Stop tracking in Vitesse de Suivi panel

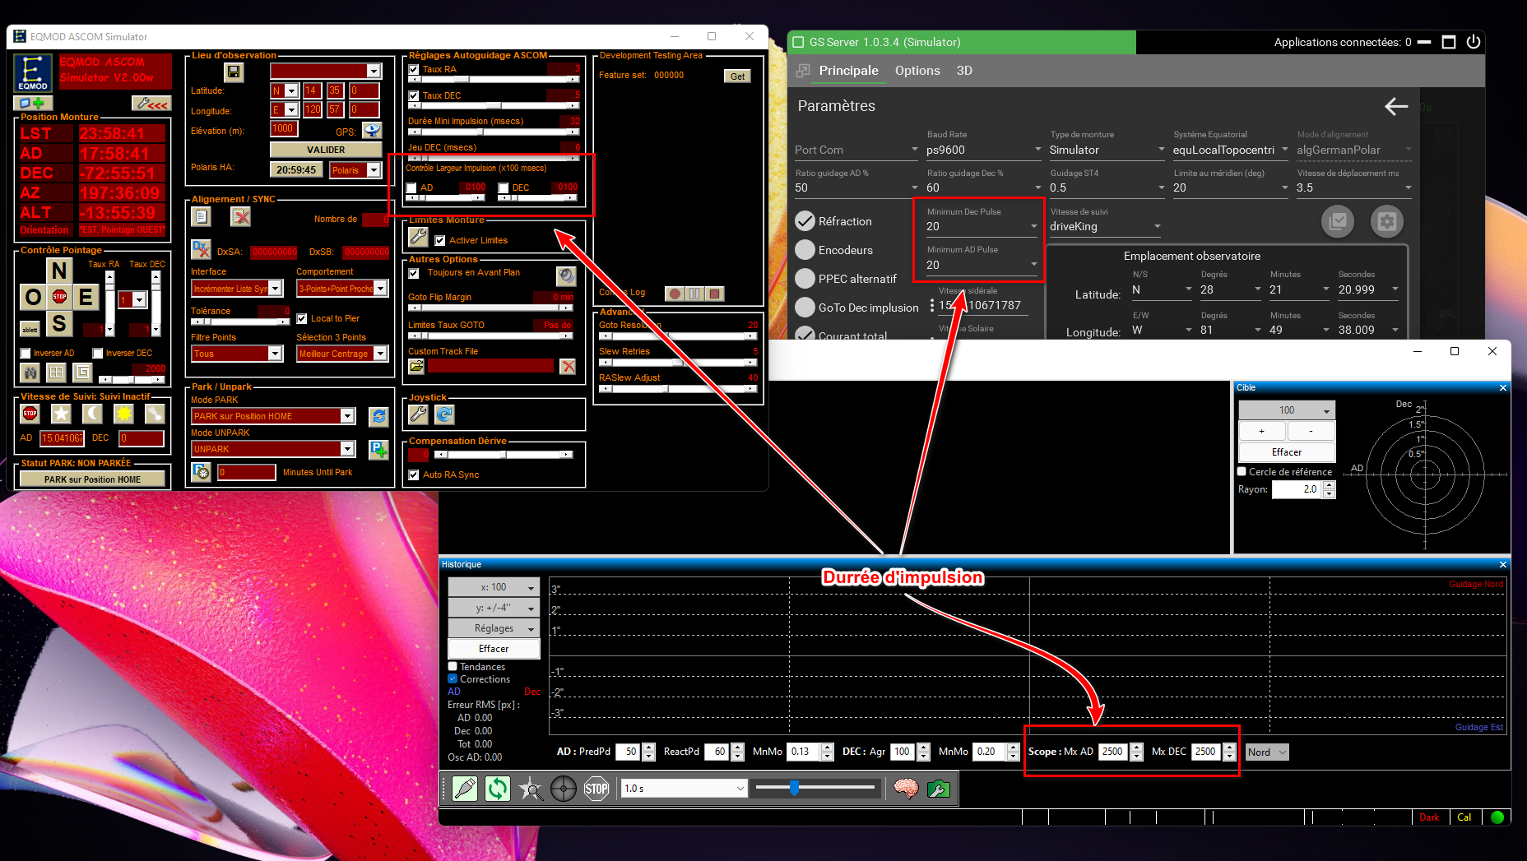point(30,414)
